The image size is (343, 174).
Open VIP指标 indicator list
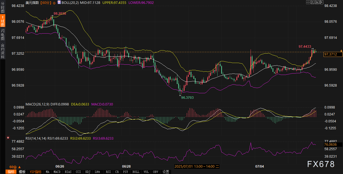[36, 172]
